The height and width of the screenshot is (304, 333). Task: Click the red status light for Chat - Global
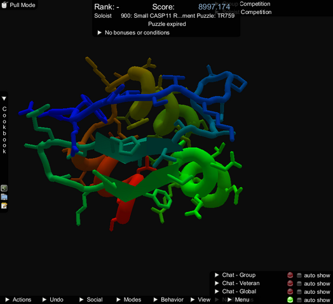pos(290,291)
